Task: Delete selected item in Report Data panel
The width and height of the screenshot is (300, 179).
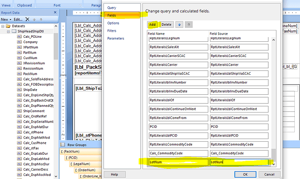Action: pyautogui.click(x=27, y=19)
